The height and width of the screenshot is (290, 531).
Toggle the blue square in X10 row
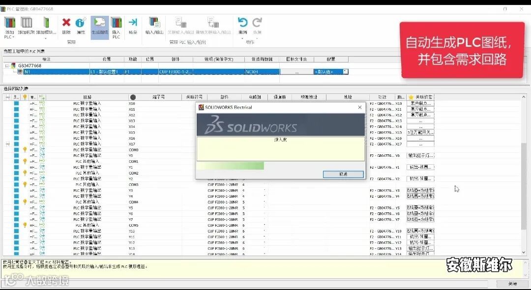tap(16, 103)
